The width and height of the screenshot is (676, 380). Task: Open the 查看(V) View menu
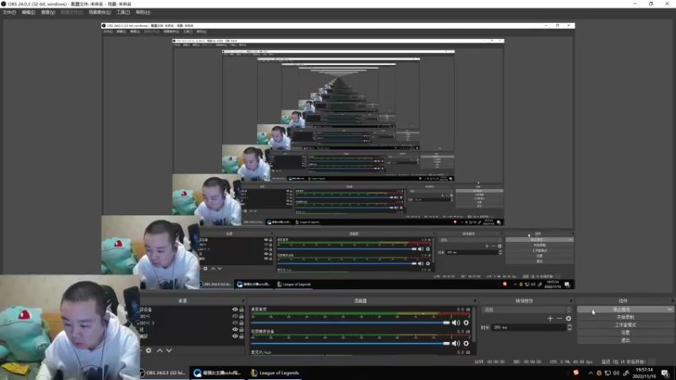click(48, 13)
